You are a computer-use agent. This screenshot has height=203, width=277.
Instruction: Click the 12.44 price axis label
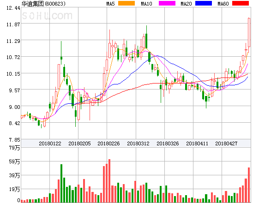click(13, 8)
